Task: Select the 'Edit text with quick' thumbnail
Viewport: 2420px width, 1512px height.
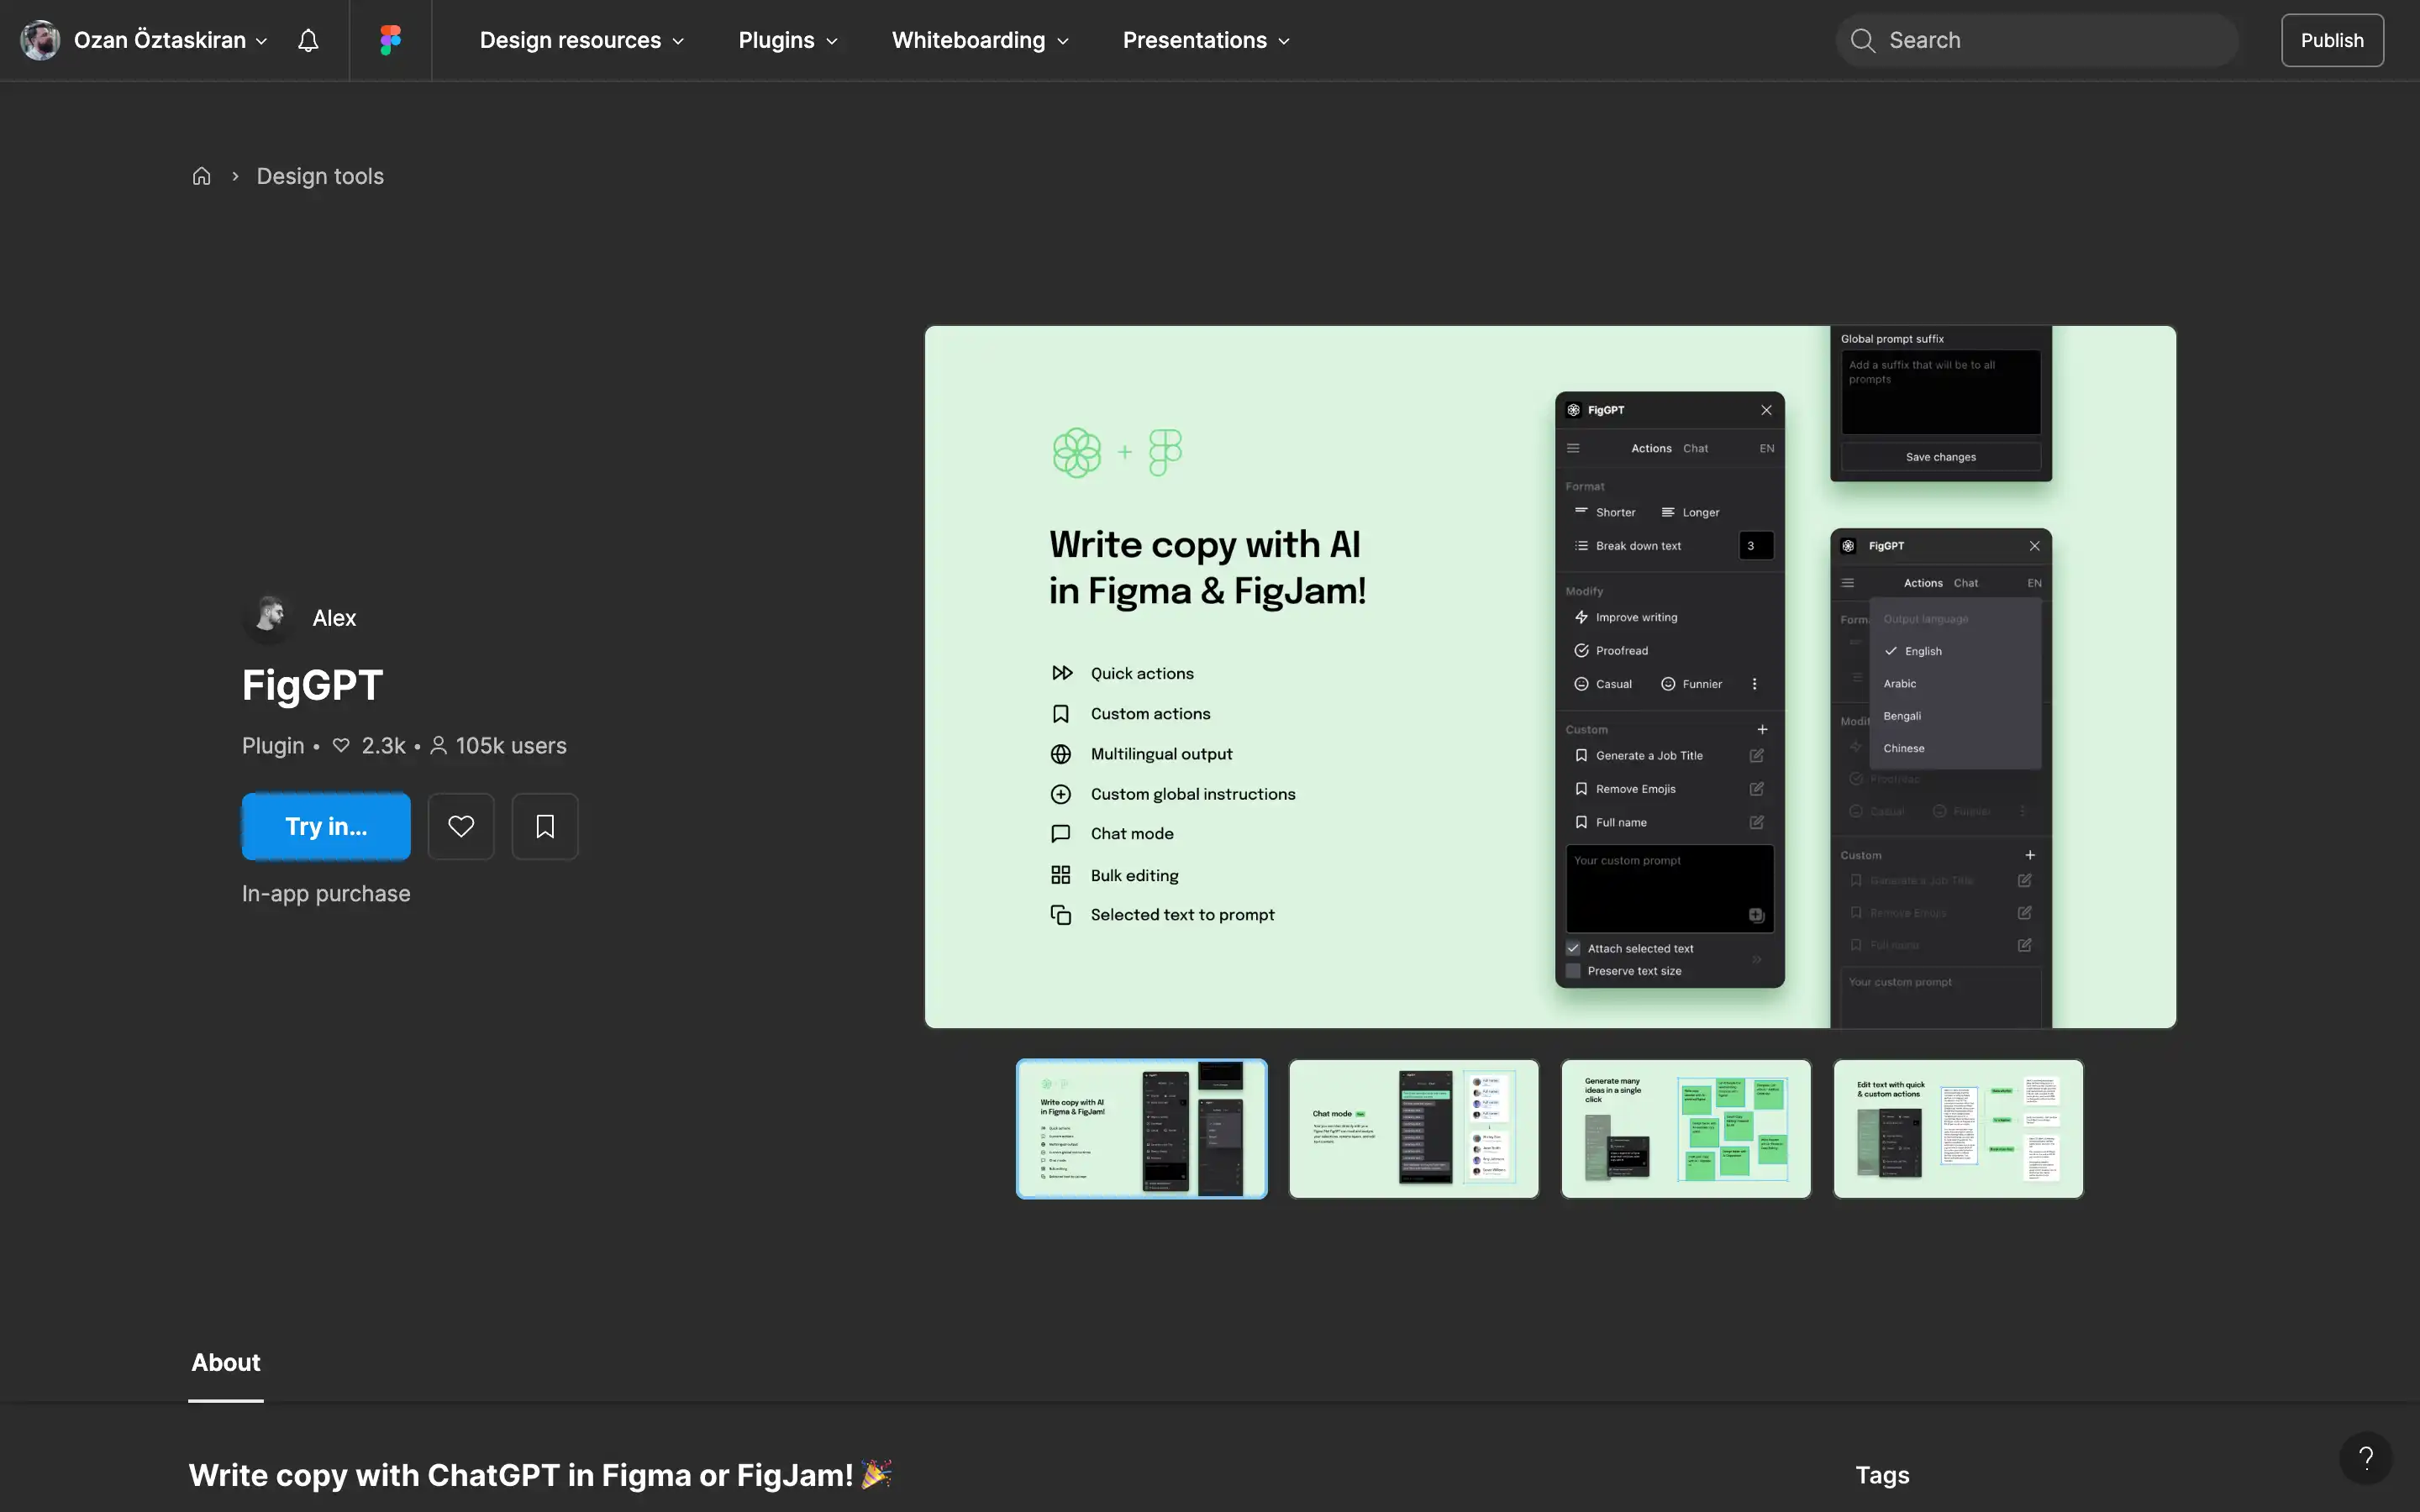Action: point(1958,1128)
